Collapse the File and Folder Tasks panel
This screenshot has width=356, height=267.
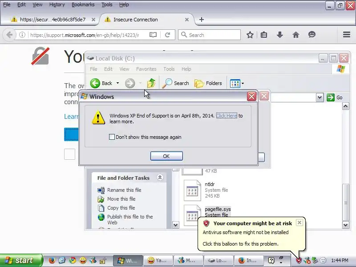click(x=160, y=178)
